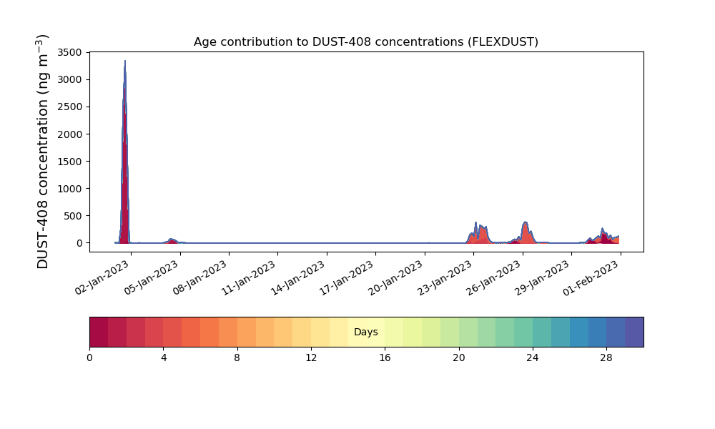Image resolution: width=715 pixels, height=429 pixels.
Task: Click the x-axis date label 08-Jan-2023
Action: (200, 277)
